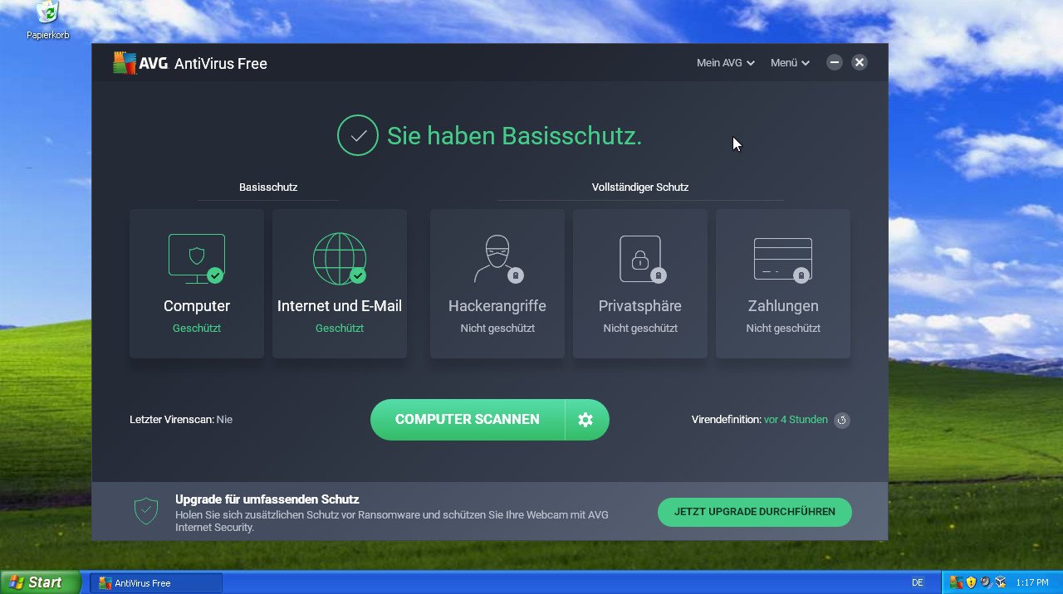
Task: Enable Hackerangriffe protection
Action: pos(497,328)
